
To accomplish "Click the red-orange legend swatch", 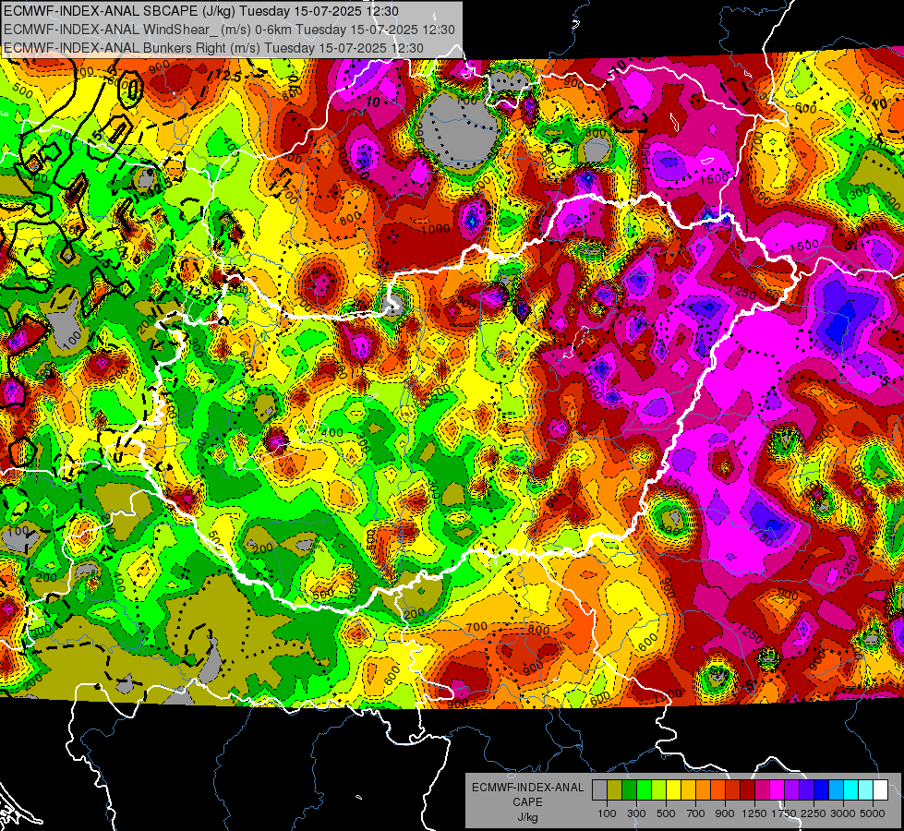I will click(718, 790).
